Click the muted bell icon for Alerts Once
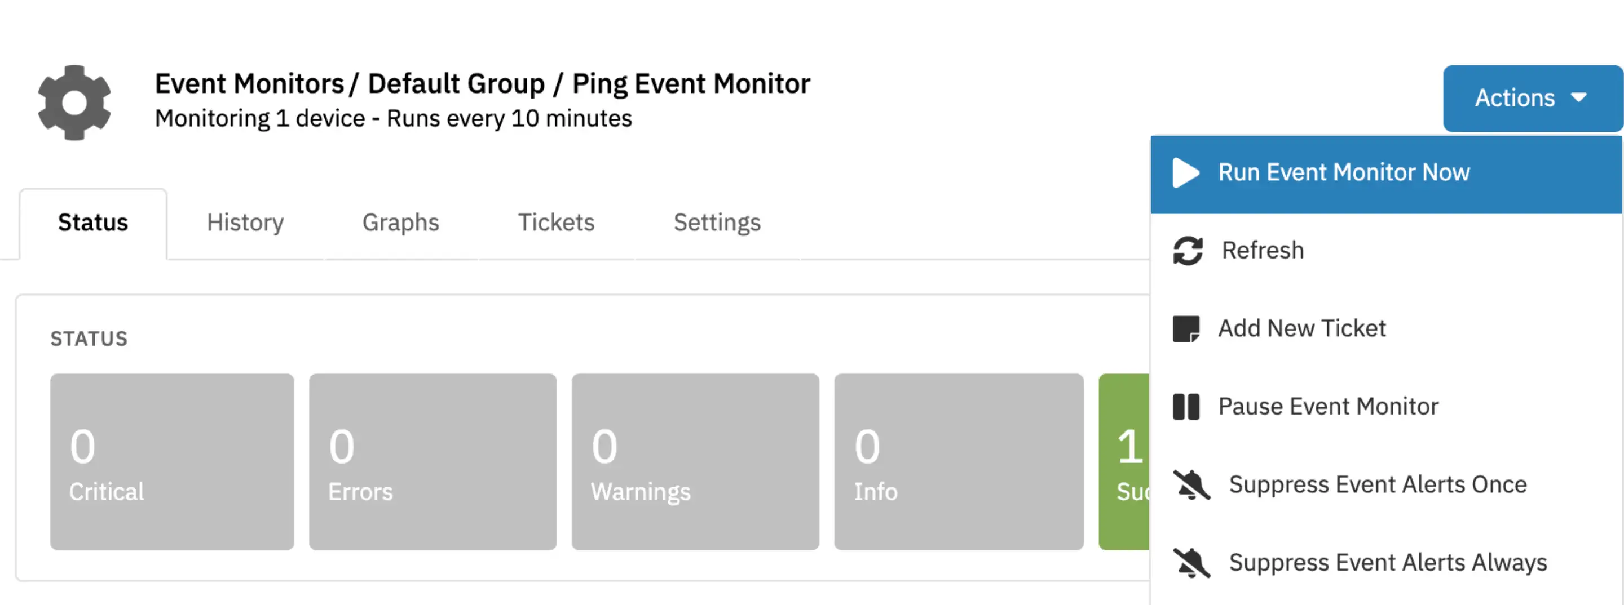Screen dimensions: 1624x605 point(1191,485)
